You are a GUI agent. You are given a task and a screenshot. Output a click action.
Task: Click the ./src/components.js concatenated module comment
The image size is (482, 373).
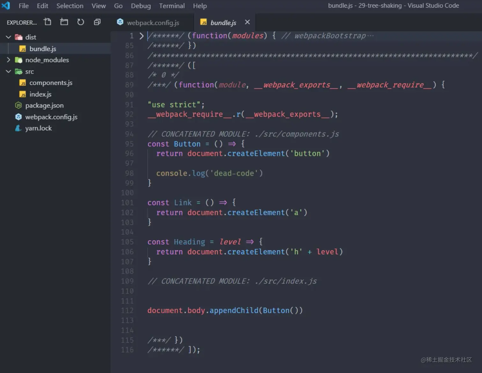point(243,134)
